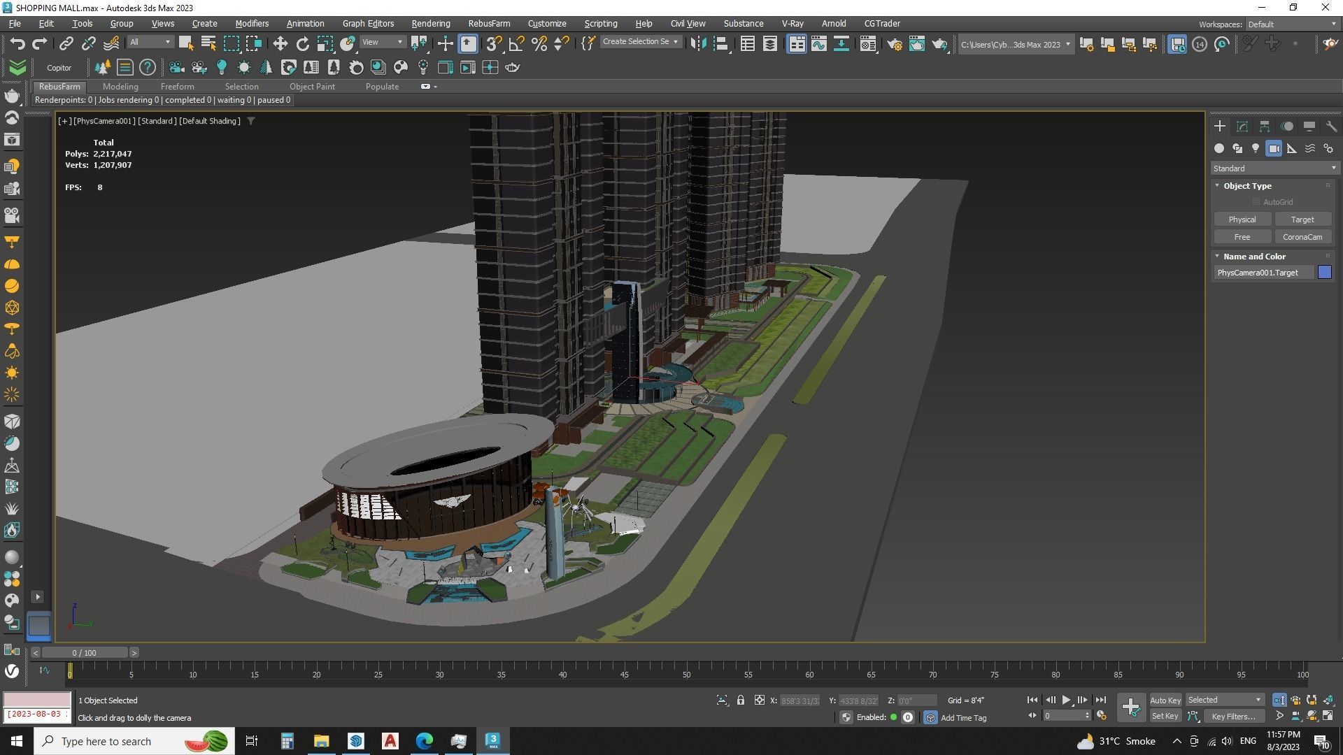Open the Graph Editors menu

[368, 23]
